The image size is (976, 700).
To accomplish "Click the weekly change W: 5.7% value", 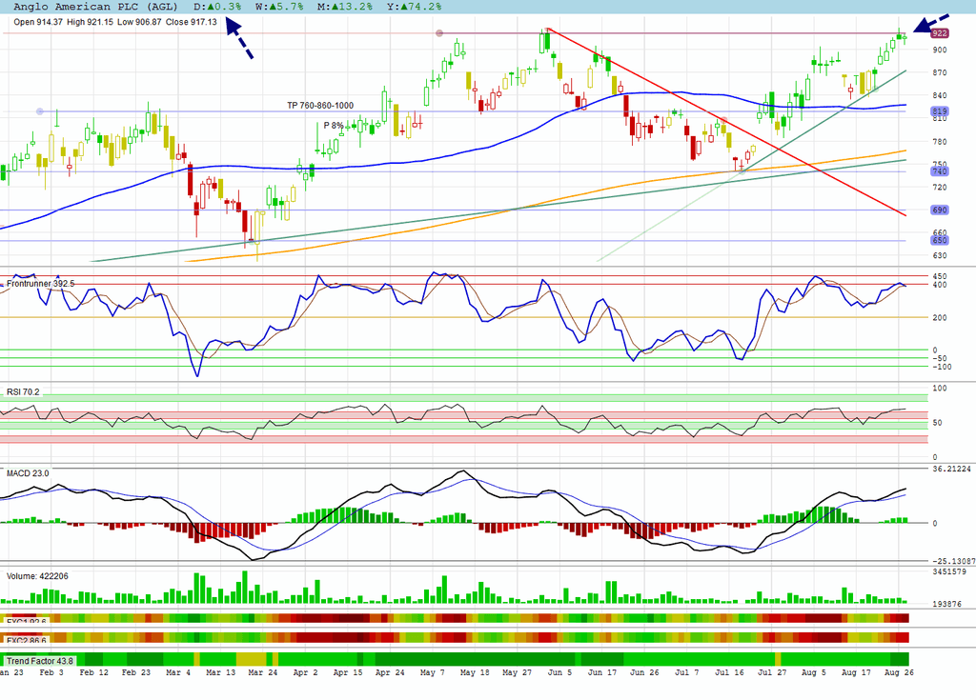I will 279,7.
